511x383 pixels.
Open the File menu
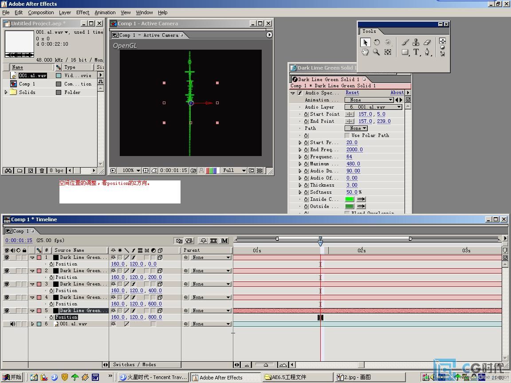(6, 12)
